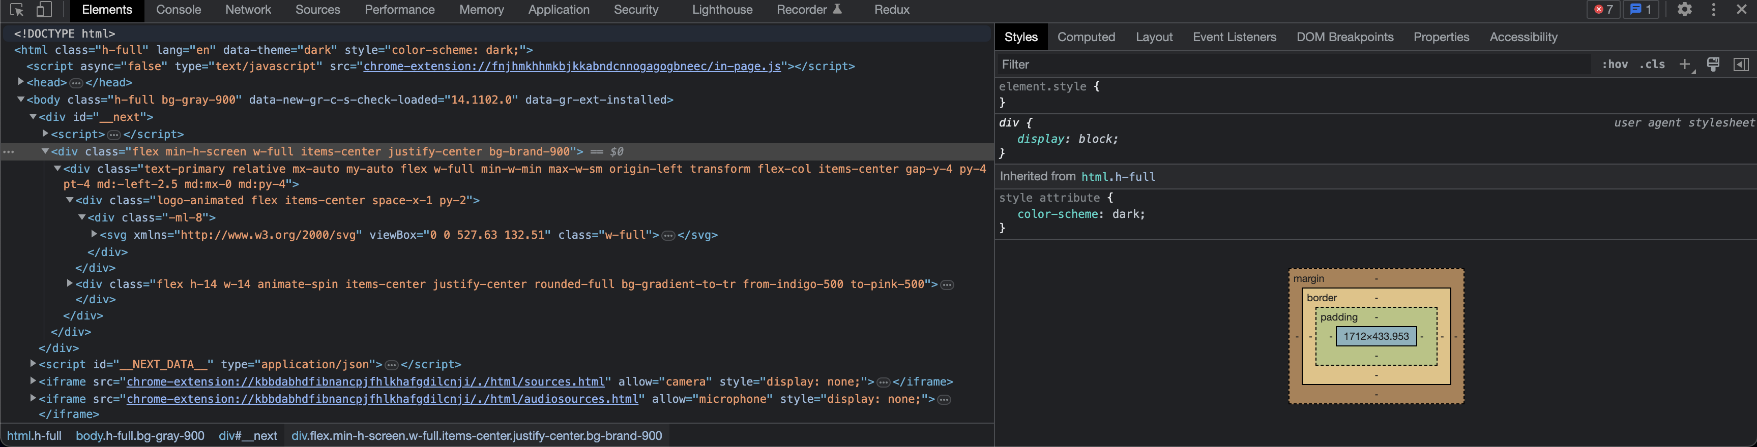Select body.h-full.bg-gray-900 in the breadcrumb

[140, 436]
